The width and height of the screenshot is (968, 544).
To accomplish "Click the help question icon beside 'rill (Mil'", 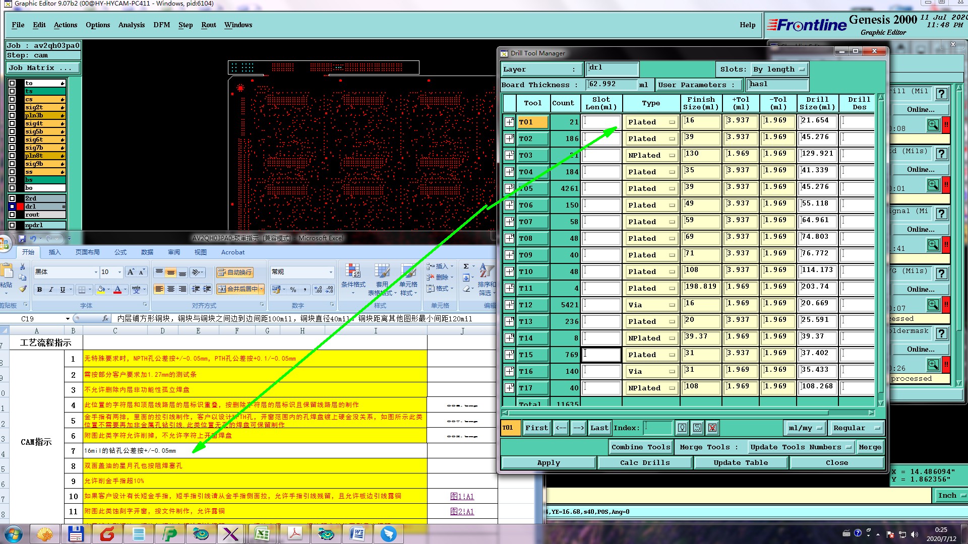I will (941, 94).
